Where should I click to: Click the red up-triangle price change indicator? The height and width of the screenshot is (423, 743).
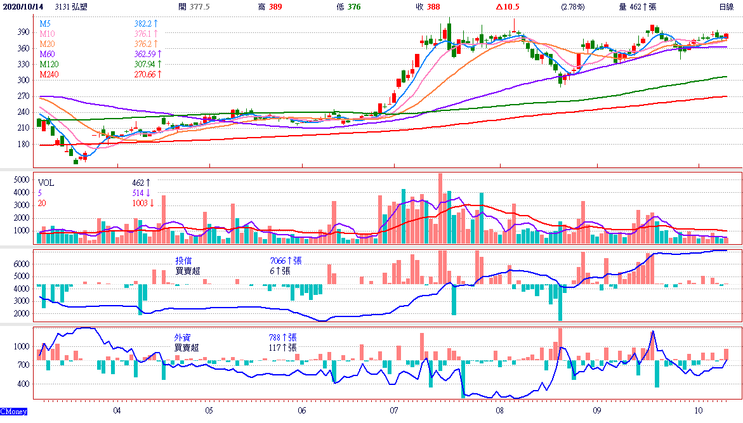pyautogui.click(x=499, y=6)
